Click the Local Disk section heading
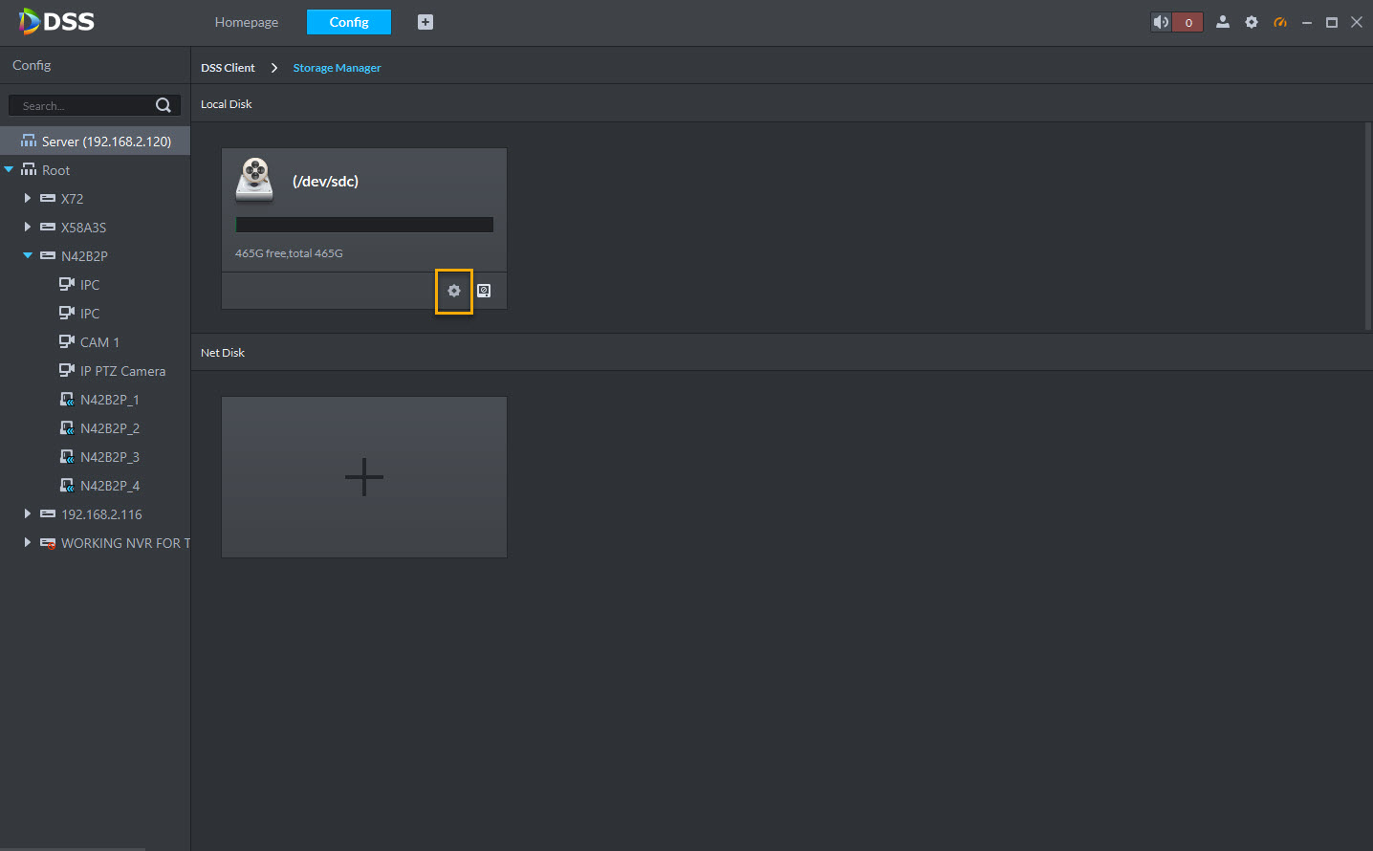The height and width of the screenshot is (851, 1373). tap(227, 104)
